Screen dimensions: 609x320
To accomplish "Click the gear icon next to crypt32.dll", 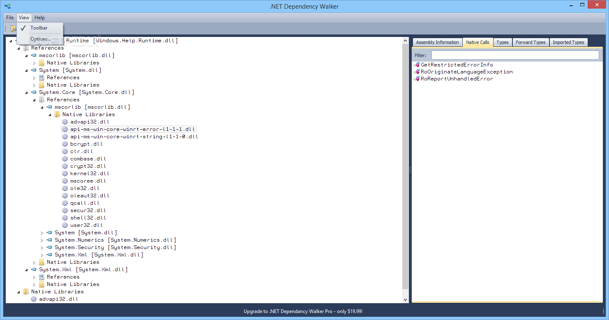I will (65, 166).
